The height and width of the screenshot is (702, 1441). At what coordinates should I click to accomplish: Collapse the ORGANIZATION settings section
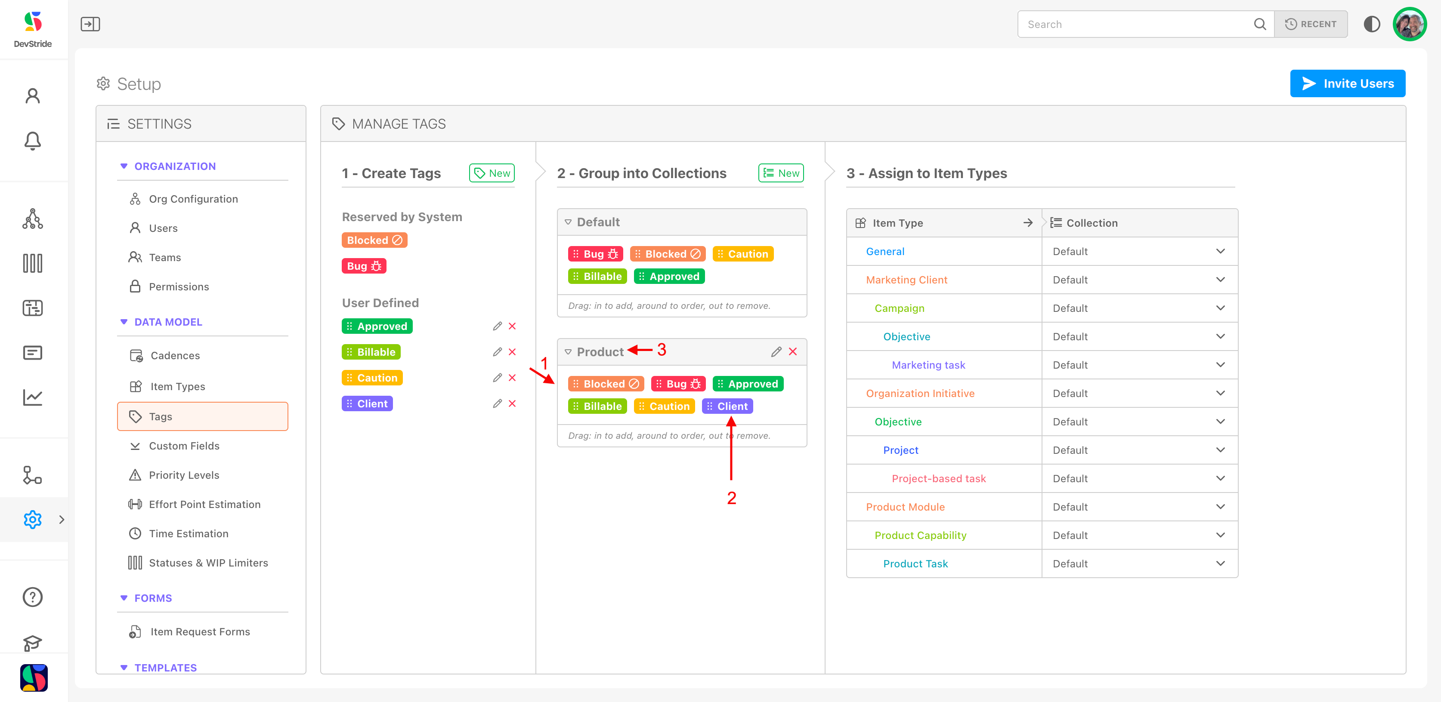[124, 166]
